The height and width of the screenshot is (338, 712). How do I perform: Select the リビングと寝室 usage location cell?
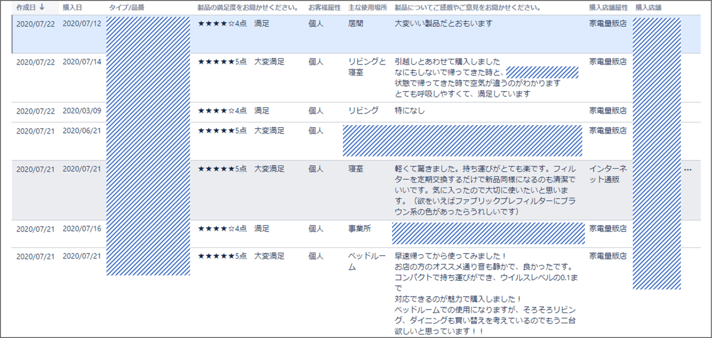click(x=367, y=67)
